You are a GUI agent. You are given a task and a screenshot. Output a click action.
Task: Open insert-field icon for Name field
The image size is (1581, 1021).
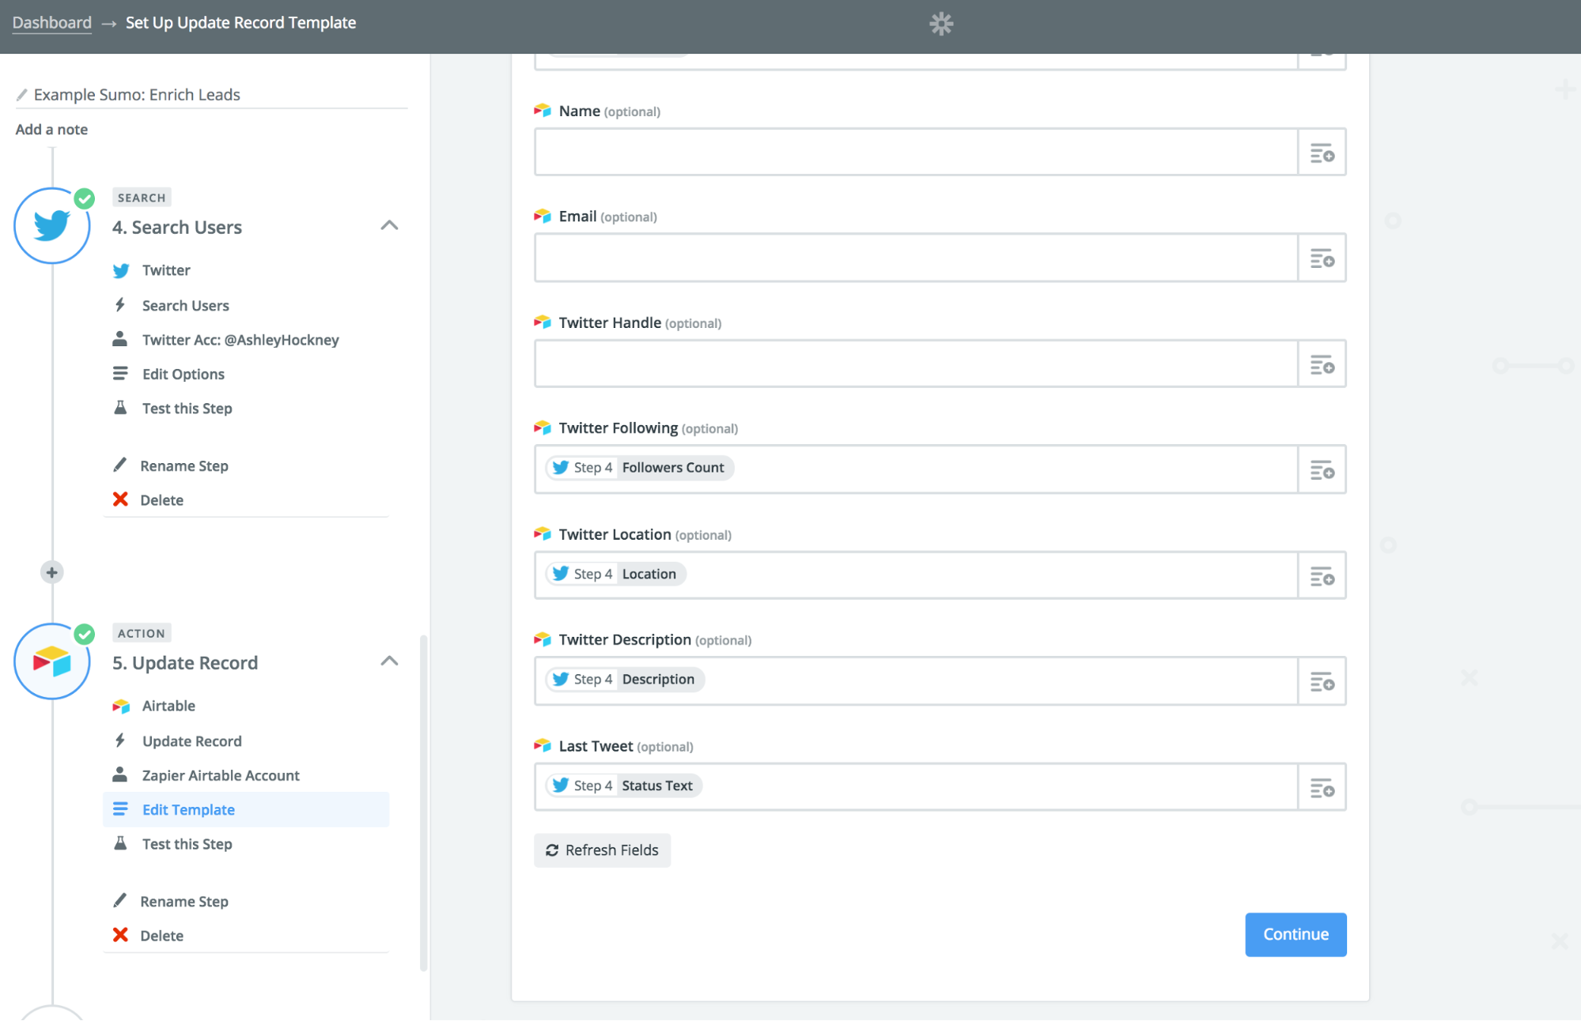1322,153
